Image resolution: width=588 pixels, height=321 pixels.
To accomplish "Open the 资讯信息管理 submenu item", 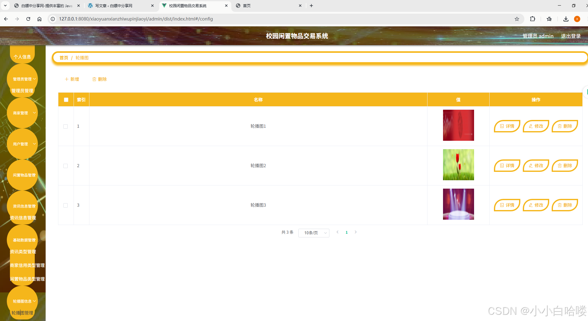I will pos(23,218).
